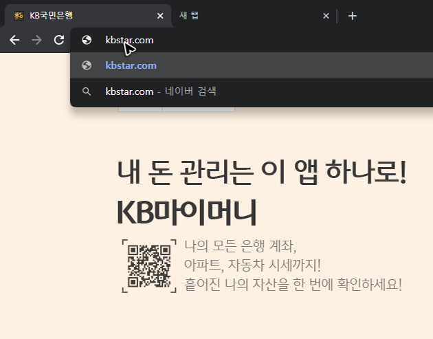The image size is (433, 339).
Task: Click the globe icon in address bar
Action: (87, 40)
